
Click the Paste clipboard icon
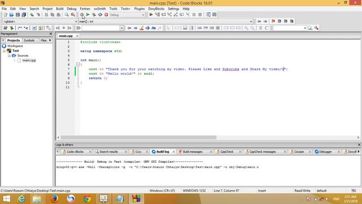[x=59, y=15]
